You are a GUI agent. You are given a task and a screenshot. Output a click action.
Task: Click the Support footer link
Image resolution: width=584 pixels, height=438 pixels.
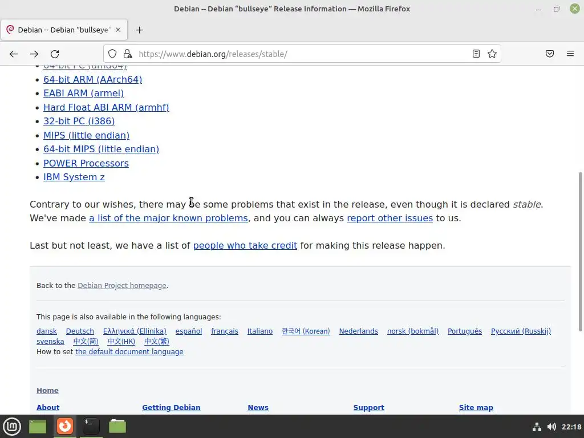[368, 407]
